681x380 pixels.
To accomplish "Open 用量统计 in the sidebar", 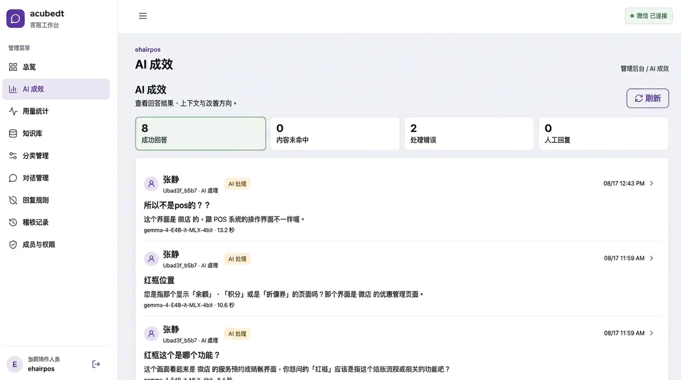I will point(56,111).
